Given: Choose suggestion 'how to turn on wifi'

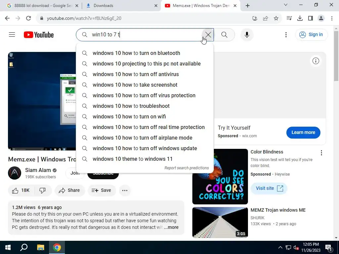Looking at the screenshot, I should click(145, 116).
